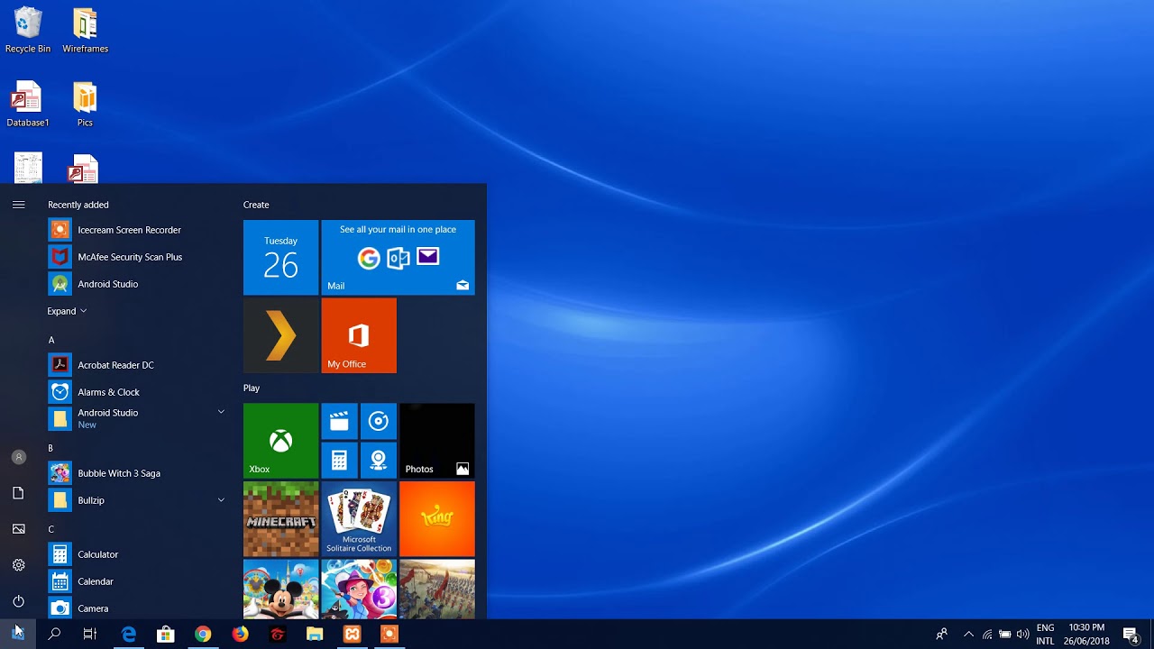The height and width of the screenshot is (649, 1154).
Task: Expand the Bullzip folder
Action: point(221,499)
